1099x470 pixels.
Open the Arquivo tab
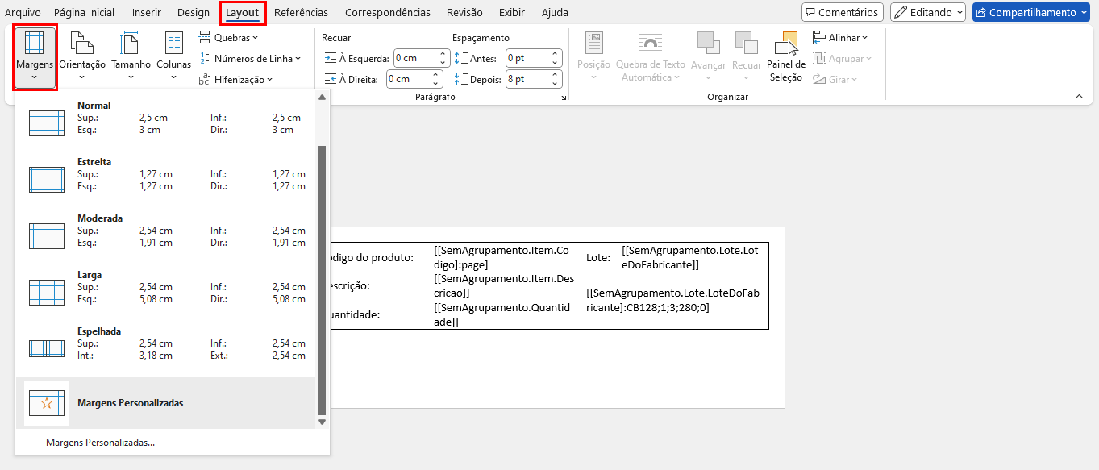[x=23, y=13]
